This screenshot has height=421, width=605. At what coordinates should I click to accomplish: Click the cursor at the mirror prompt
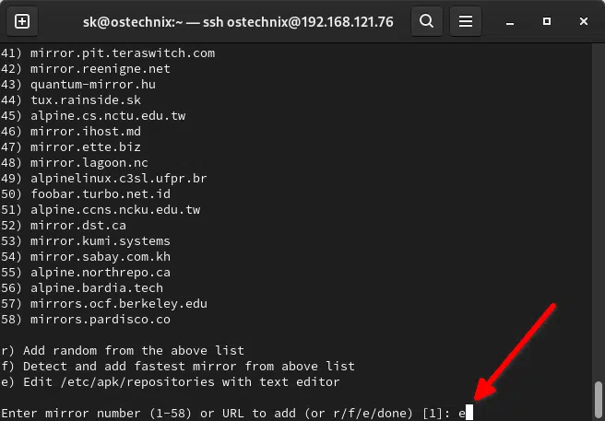[469, 413]
